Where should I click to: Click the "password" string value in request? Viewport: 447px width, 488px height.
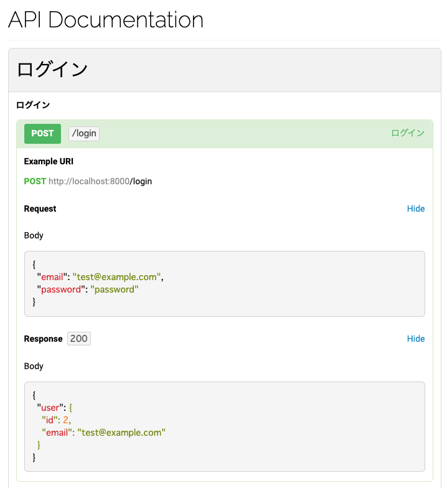coord(115,289)
